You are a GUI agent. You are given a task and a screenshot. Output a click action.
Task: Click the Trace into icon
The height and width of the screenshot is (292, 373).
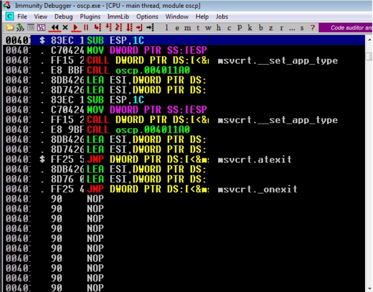point(118,28)
